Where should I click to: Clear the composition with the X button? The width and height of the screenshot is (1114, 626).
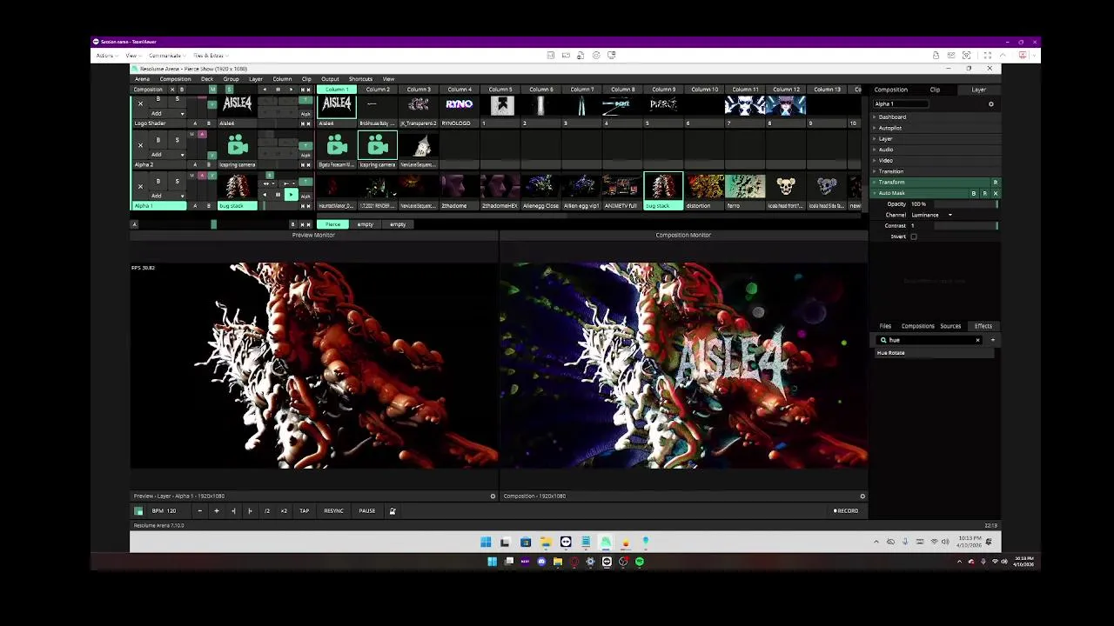pyautogui.click(x=172, y=90)
